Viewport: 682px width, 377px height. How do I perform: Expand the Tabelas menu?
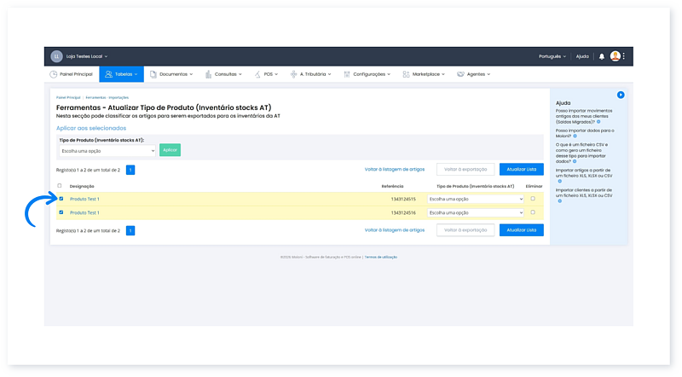pos(121,74)
